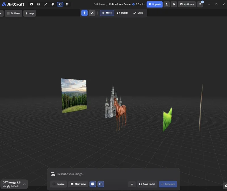Image resolution: width=227 pixels, height=191 pixels.
Task: Select the 3D cube scene mode icon
Action: (60, 4)
